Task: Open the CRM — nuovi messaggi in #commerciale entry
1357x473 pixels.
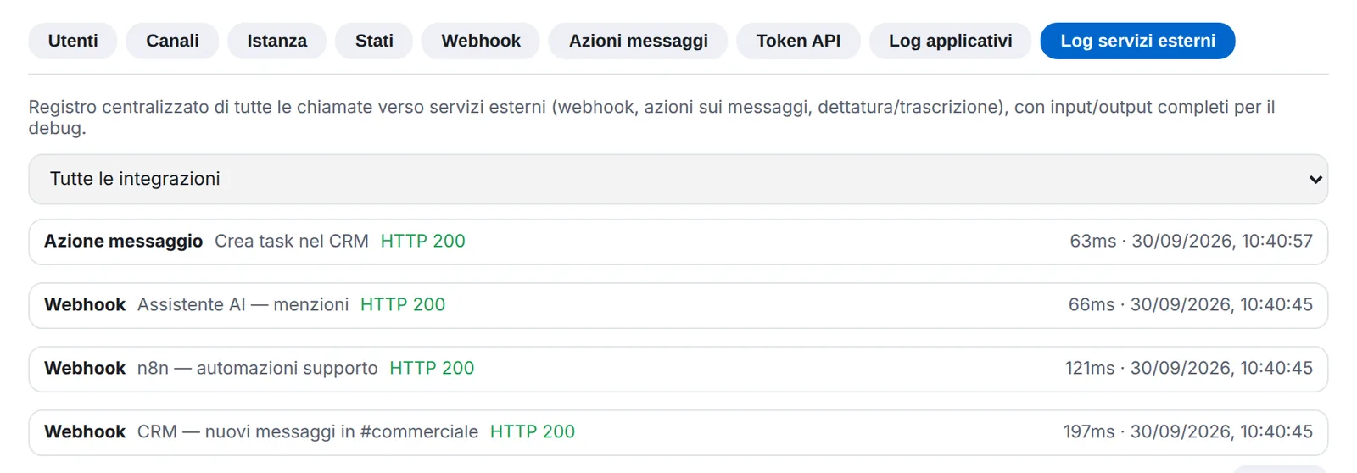Action: point(678,432)
